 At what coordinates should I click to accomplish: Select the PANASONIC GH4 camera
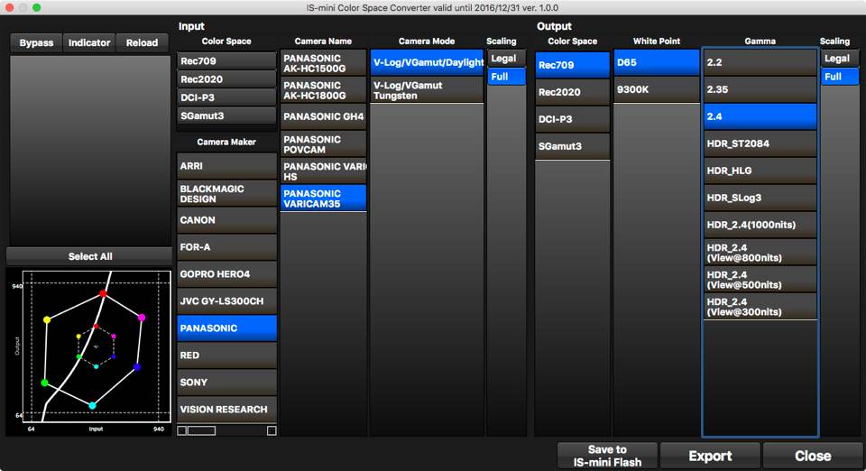(x=323, y=116)
